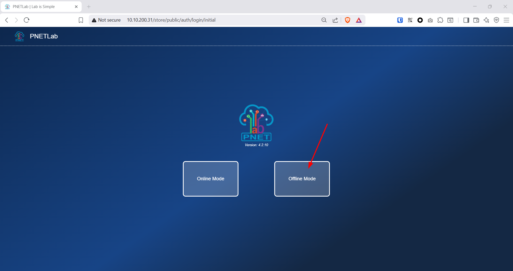
Task: Click the address bar URL
Action: pos(171,20)
